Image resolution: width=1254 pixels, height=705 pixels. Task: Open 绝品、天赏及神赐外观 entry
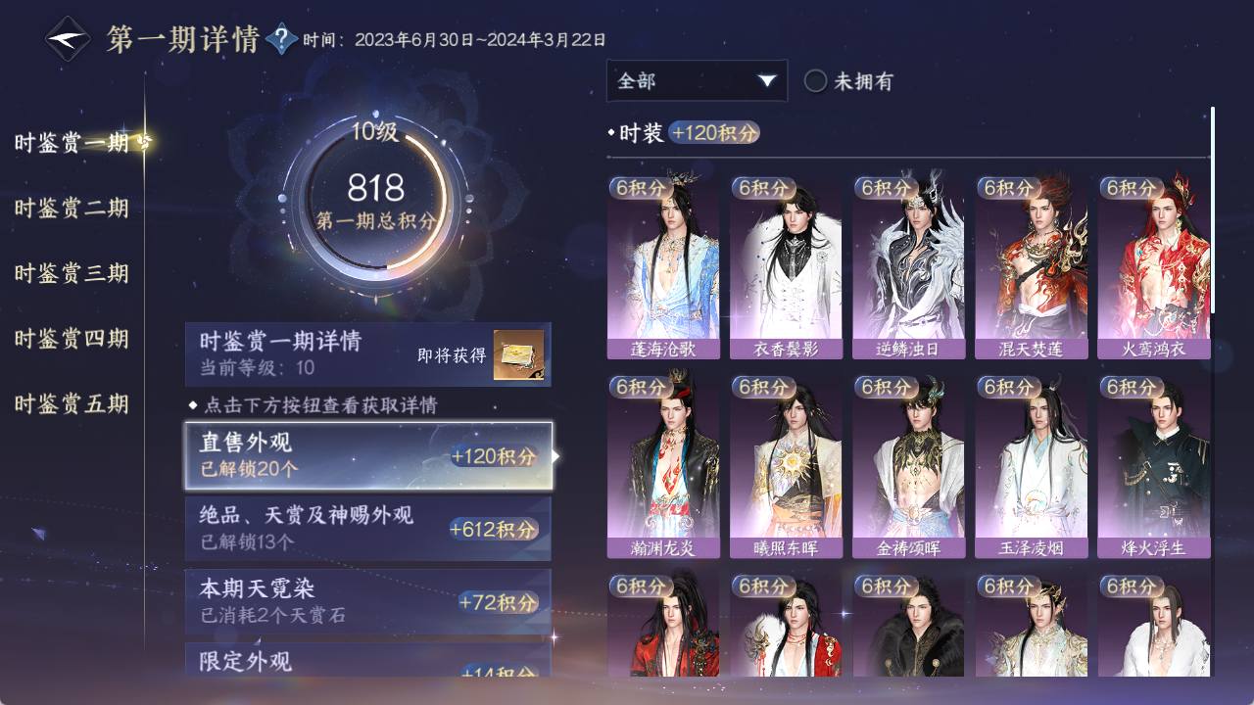(368, 529)
